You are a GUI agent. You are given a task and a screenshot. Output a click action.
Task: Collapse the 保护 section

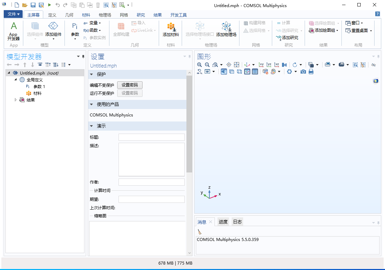[x=91, y=74]
